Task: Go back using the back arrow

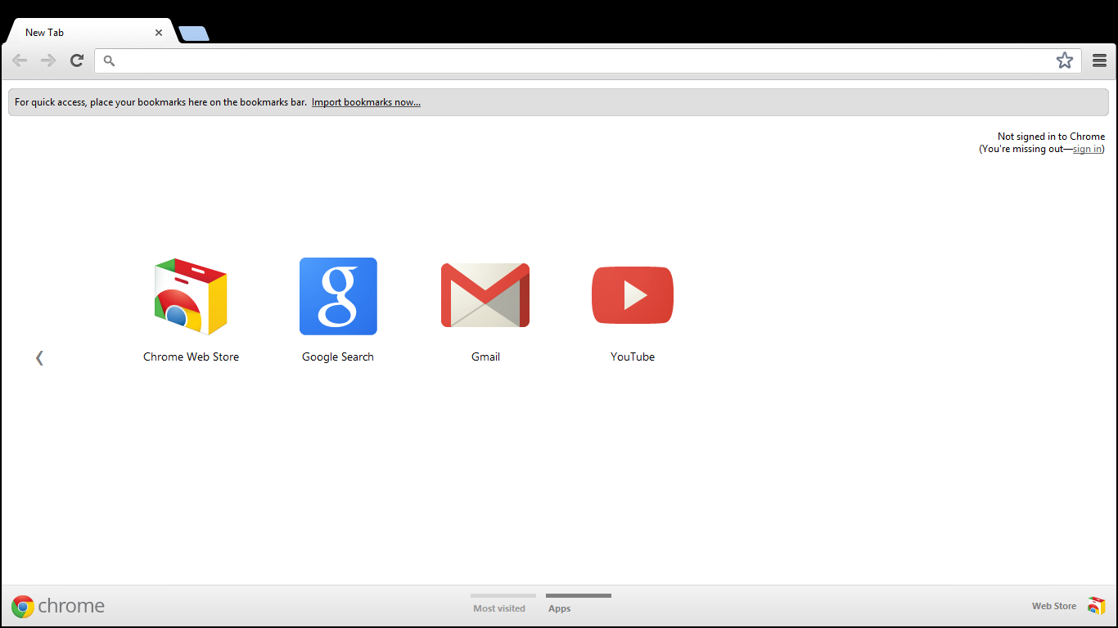Action: [20, 61]
